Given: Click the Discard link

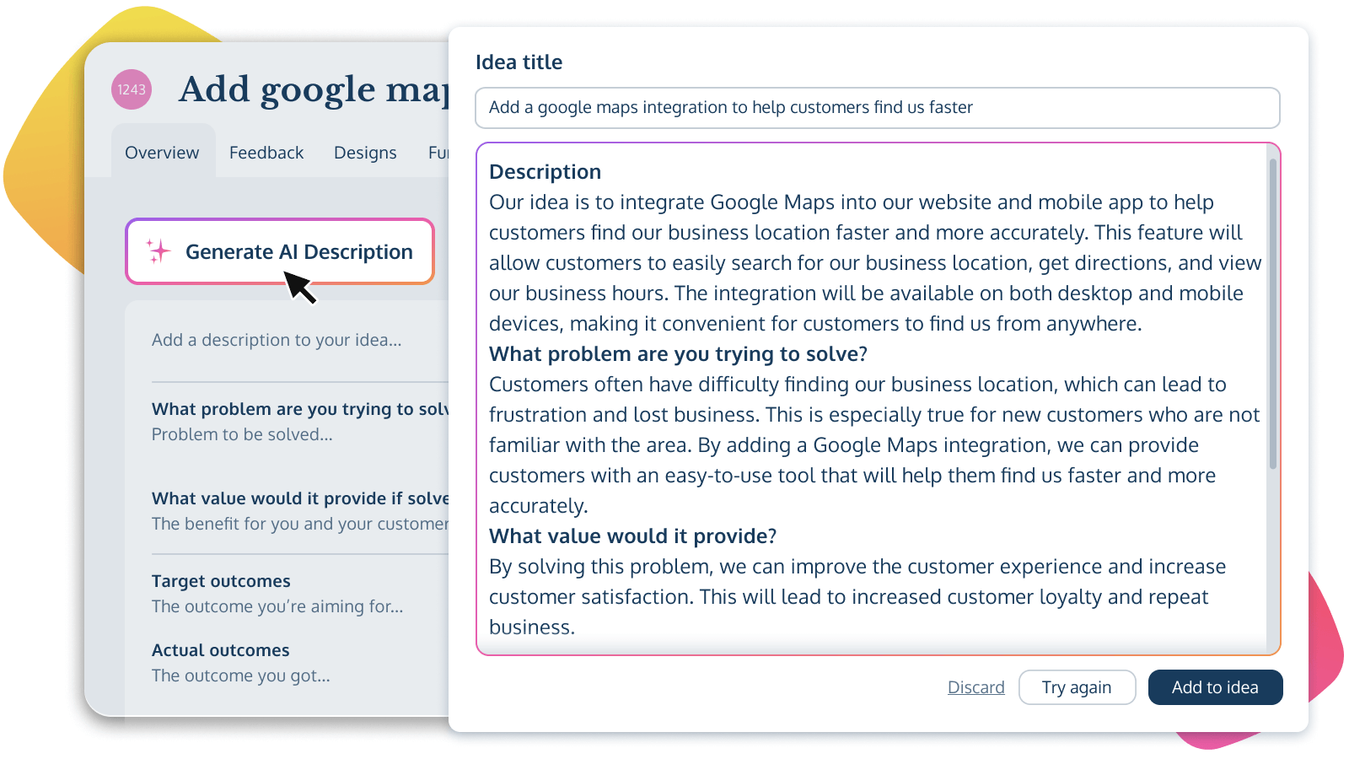Looking at the screenshot, I should (975, 687).
